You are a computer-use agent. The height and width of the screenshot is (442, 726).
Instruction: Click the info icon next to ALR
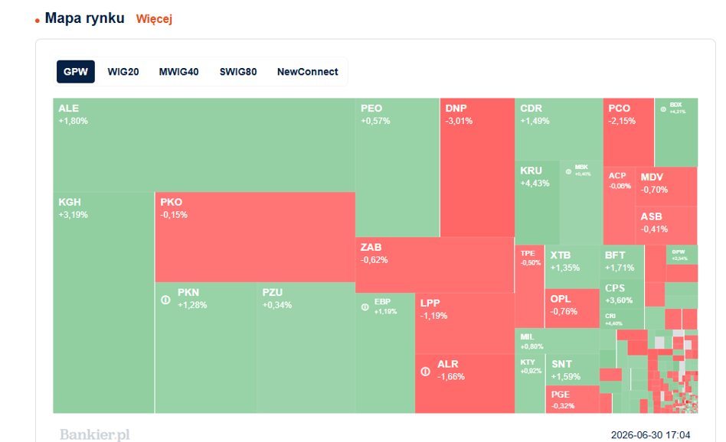(x=425, y=371)
